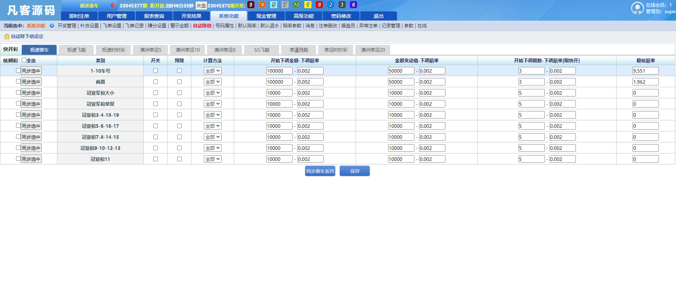The image size is (676, 283).
Task: Click the admin user avatar icon
Action: coord(637,8)
